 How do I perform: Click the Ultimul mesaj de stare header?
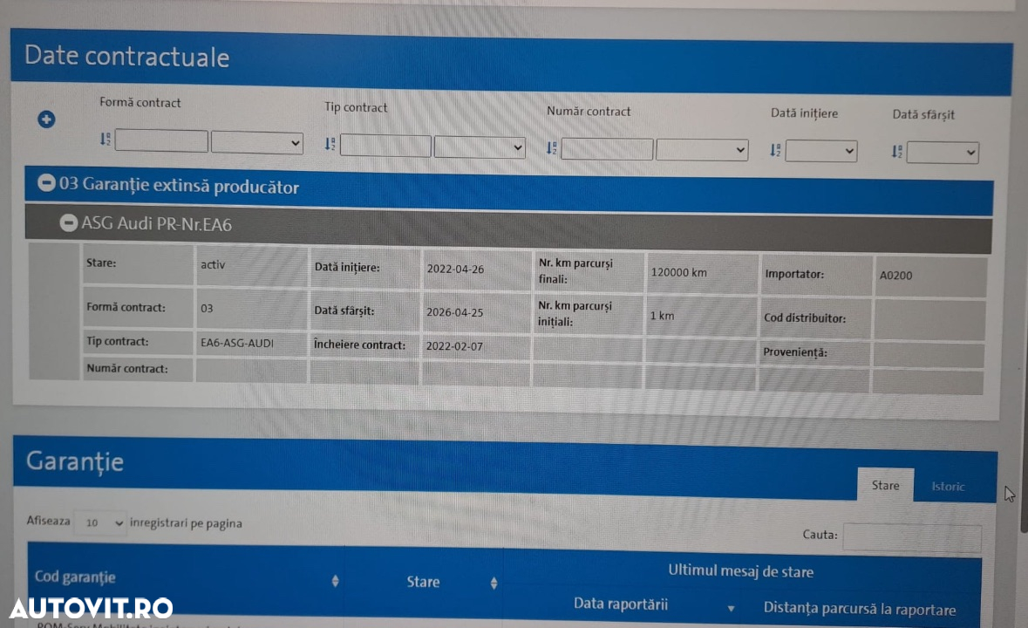(x=741, y=571)
